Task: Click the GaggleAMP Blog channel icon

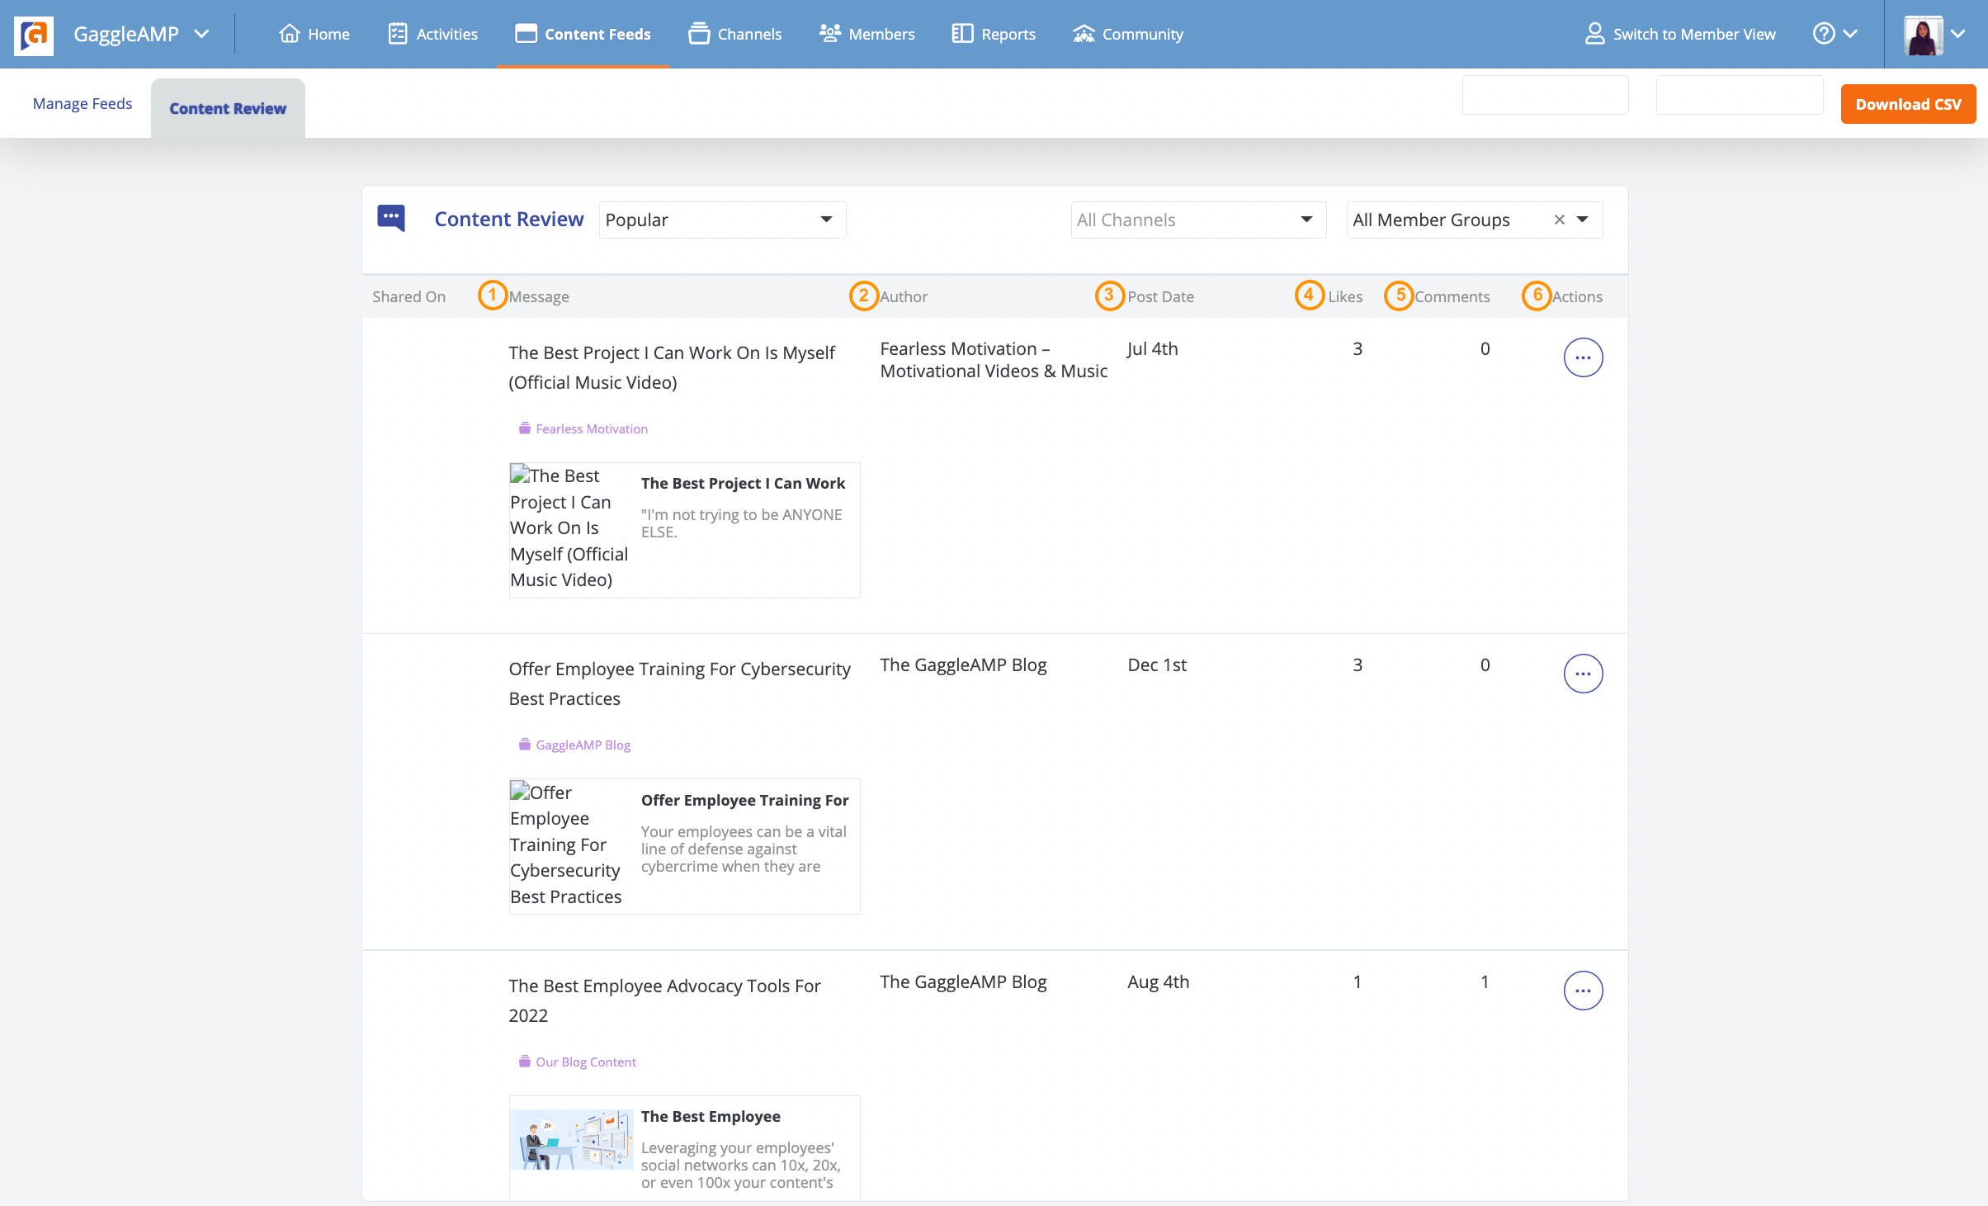Action: [524, 744]
